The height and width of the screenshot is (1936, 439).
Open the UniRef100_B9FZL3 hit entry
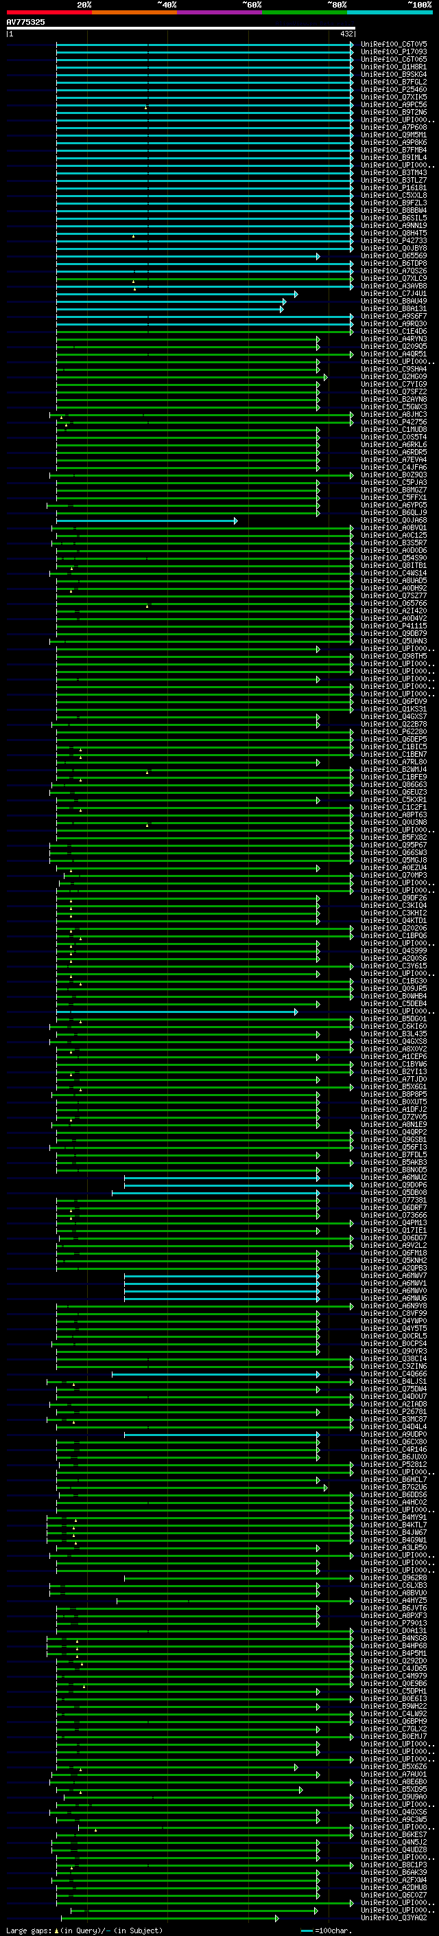point(394,203)
